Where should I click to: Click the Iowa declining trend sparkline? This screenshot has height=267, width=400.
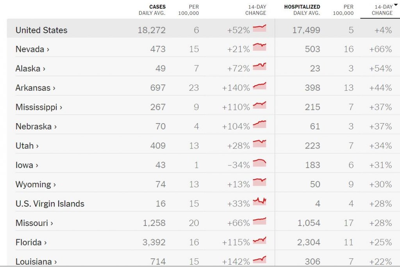(x=259, y=163)
